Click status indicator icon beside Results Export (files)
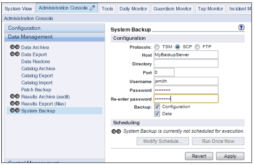Screen dimensions: 254x165 coord(15,103)
